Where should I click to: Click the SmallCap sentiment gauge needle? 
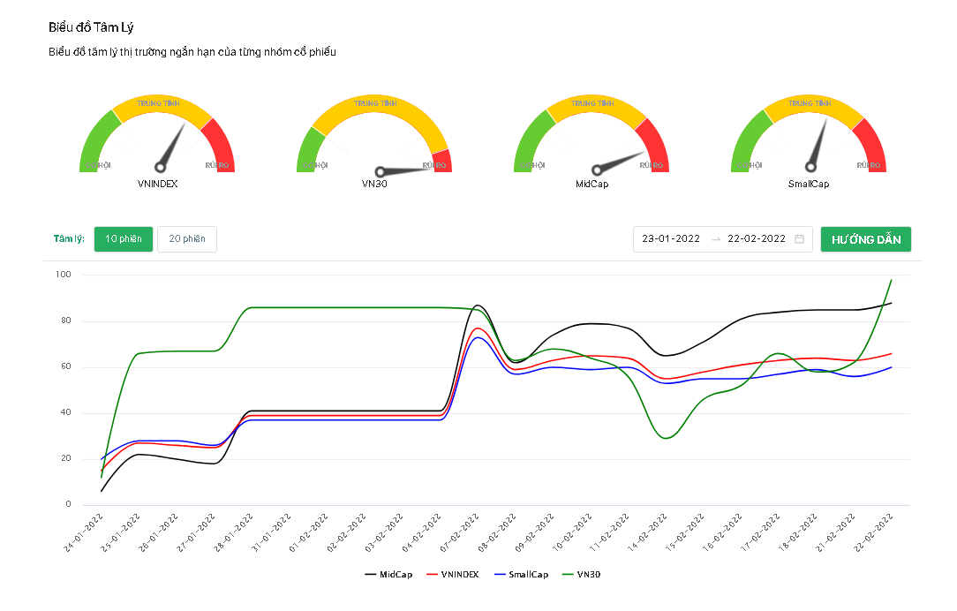click(818, 146)
